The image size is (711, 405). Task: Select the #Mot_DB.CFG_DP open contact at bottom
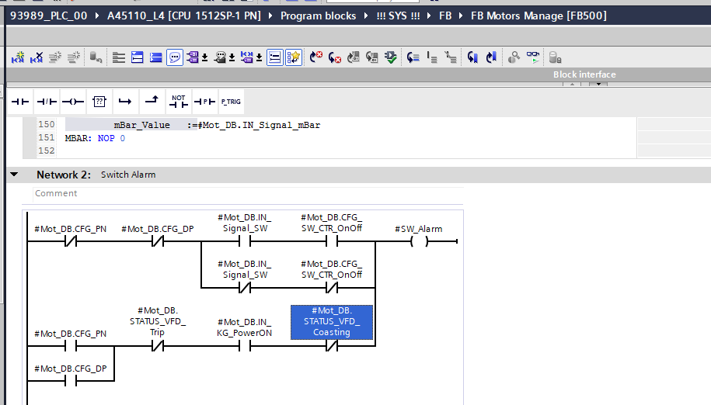point(71,381)
